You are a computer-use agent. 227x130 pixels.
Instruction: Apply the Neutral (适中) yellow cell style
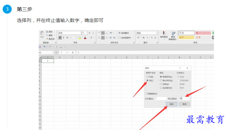186,38
